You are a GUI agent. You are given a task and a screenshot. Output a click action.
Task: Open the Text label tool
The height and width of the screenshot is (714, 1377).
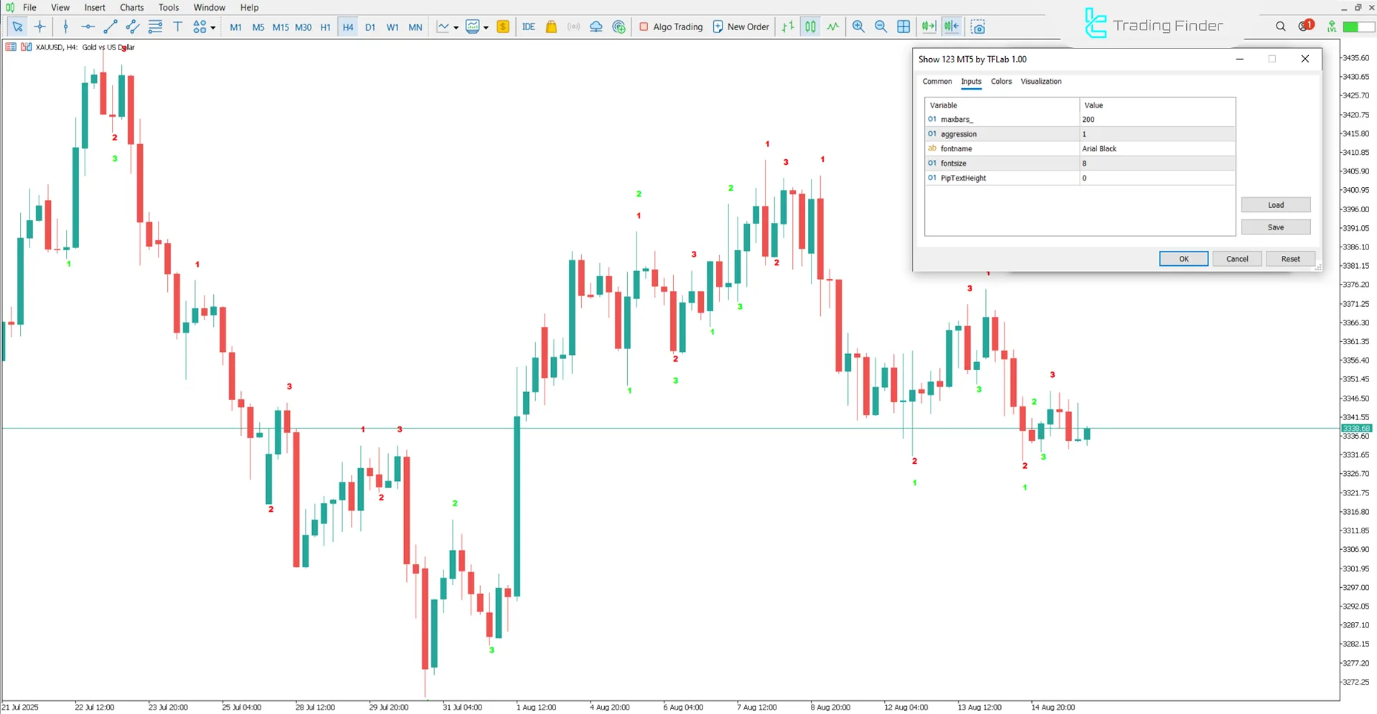pos(178,27)
